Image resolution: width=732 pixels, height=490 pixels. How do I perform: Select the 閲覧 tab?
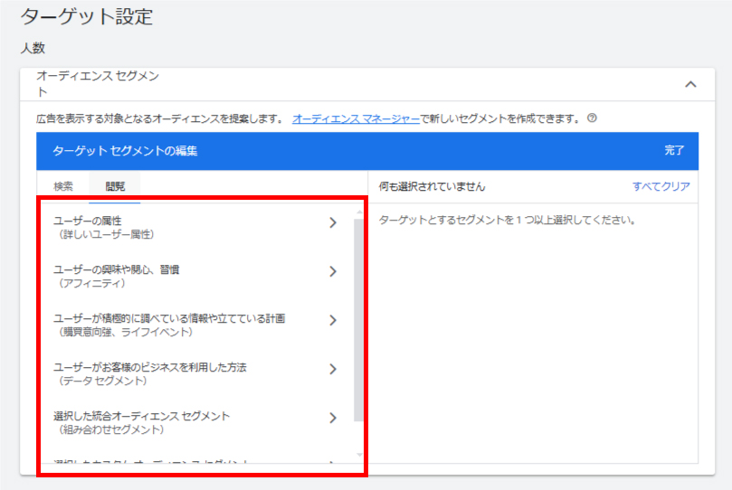pyautogui.click(x=115, y=186)
